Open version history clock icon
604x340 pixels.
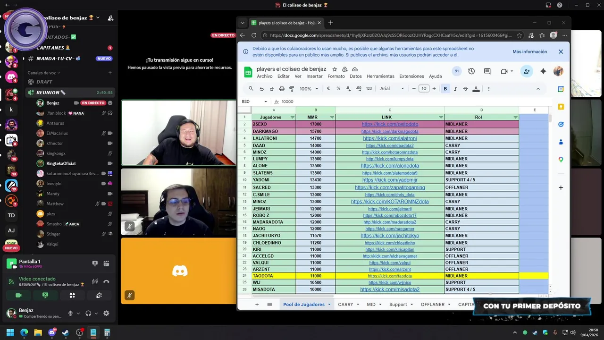471,71
